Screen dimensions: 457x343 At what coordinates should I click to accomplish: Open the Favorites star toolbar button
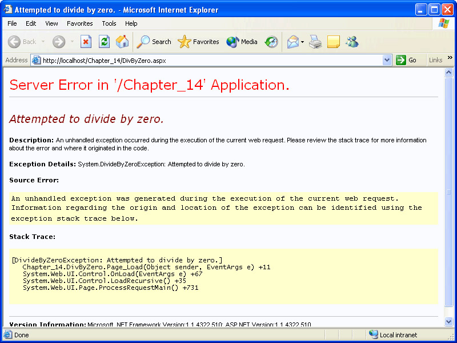198,42
